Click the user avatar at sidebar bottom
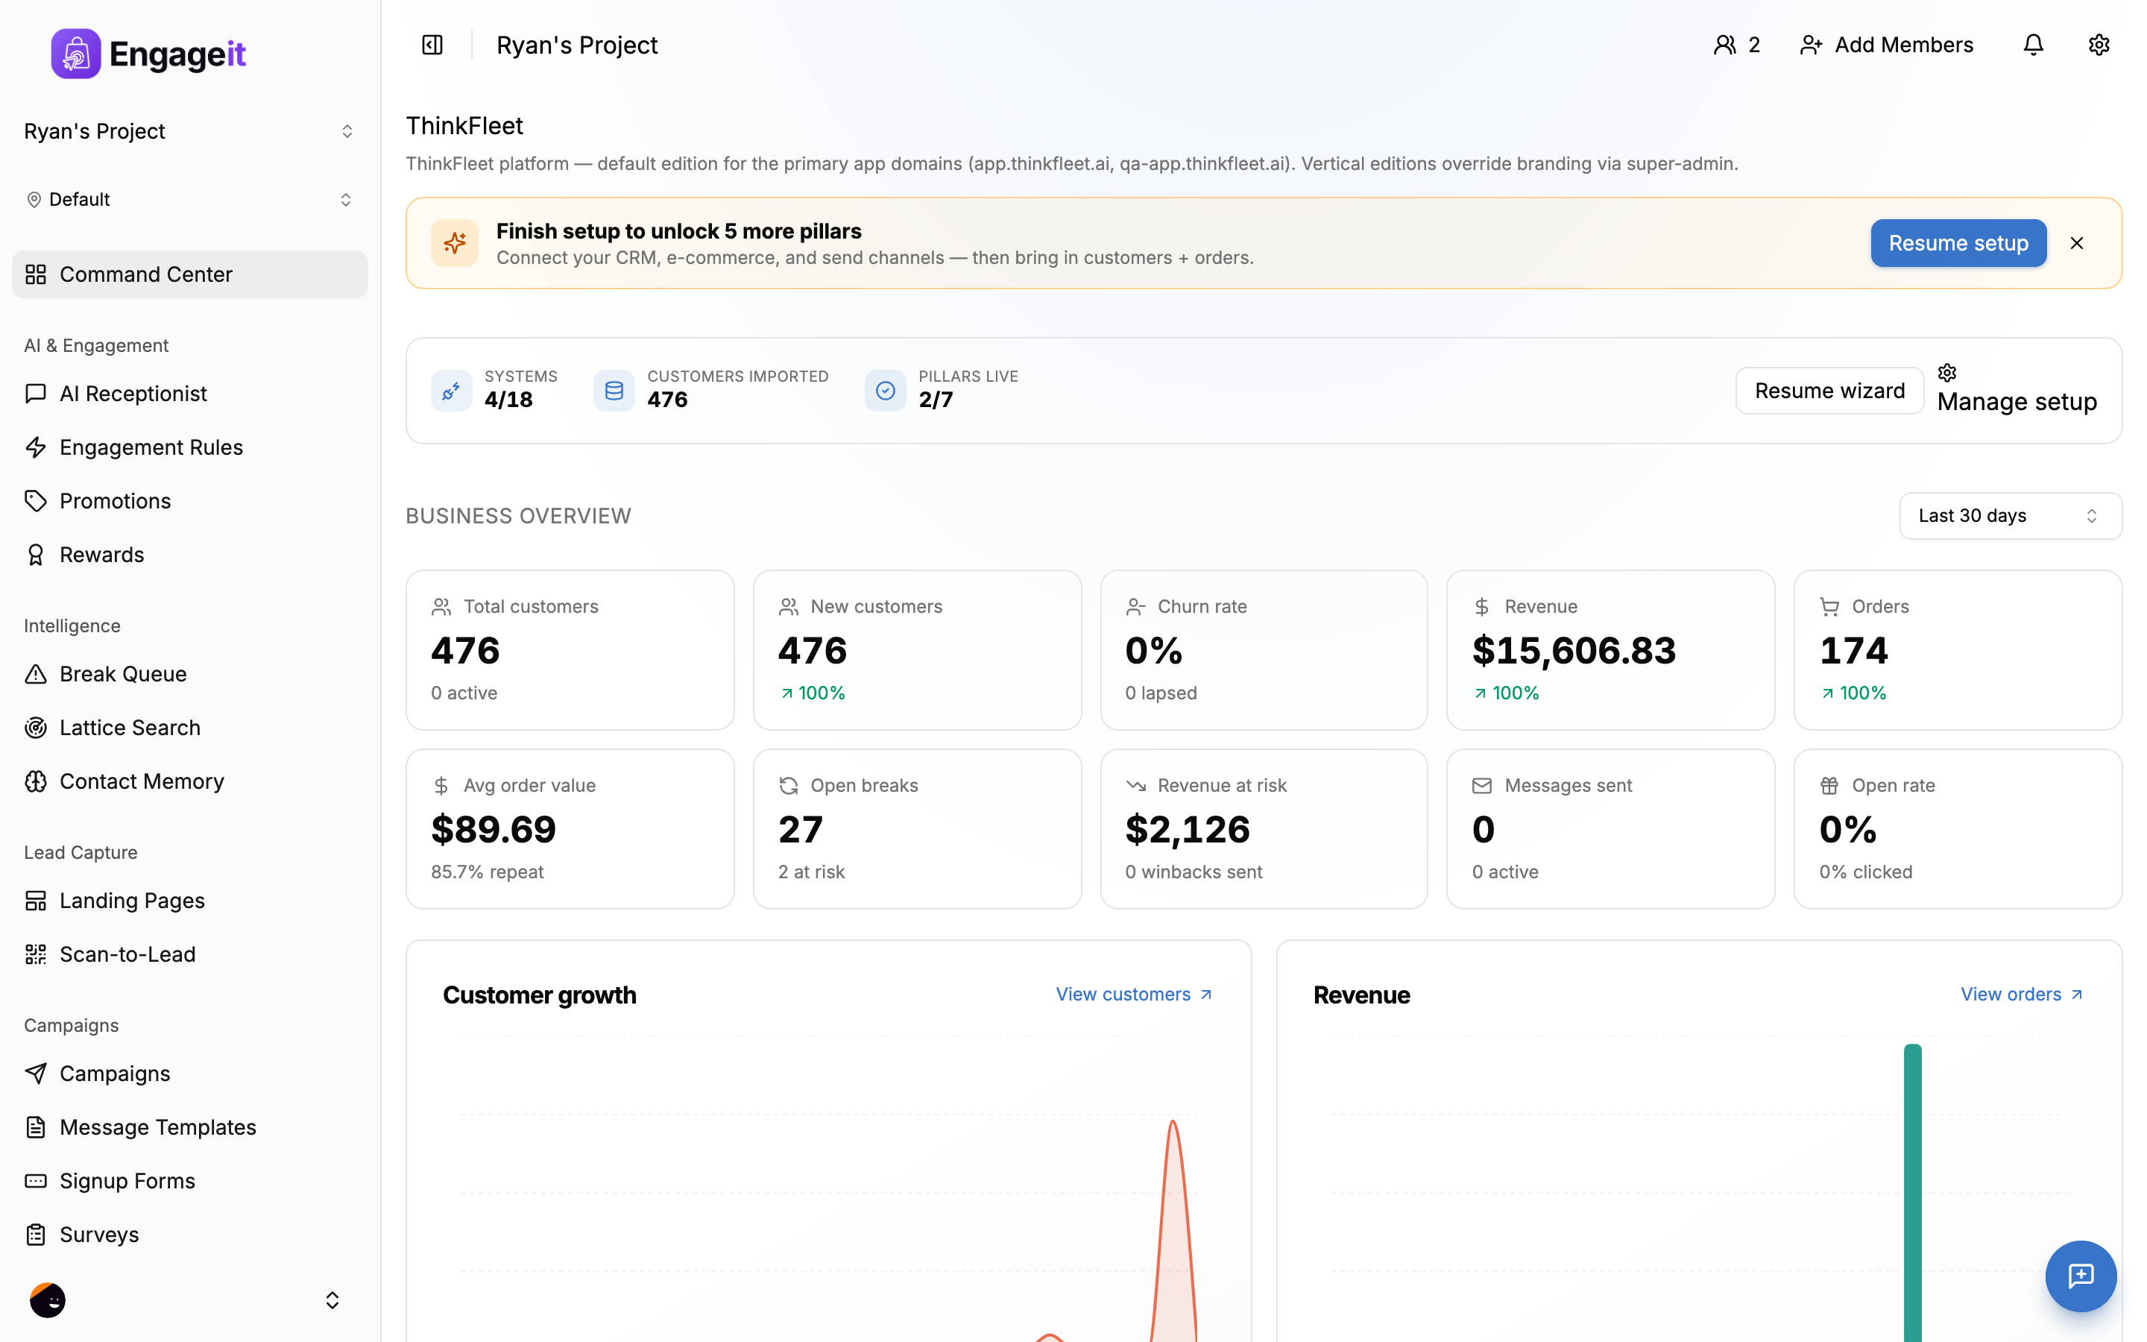Viewport: 2147px width, 1342px height. point(48,1300)
